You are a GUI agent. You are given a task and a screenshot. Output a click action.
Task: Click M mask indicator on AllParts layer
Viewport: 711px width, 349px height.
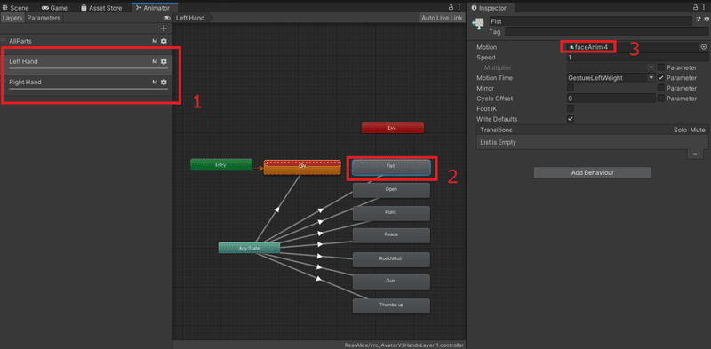coord(155,41)
